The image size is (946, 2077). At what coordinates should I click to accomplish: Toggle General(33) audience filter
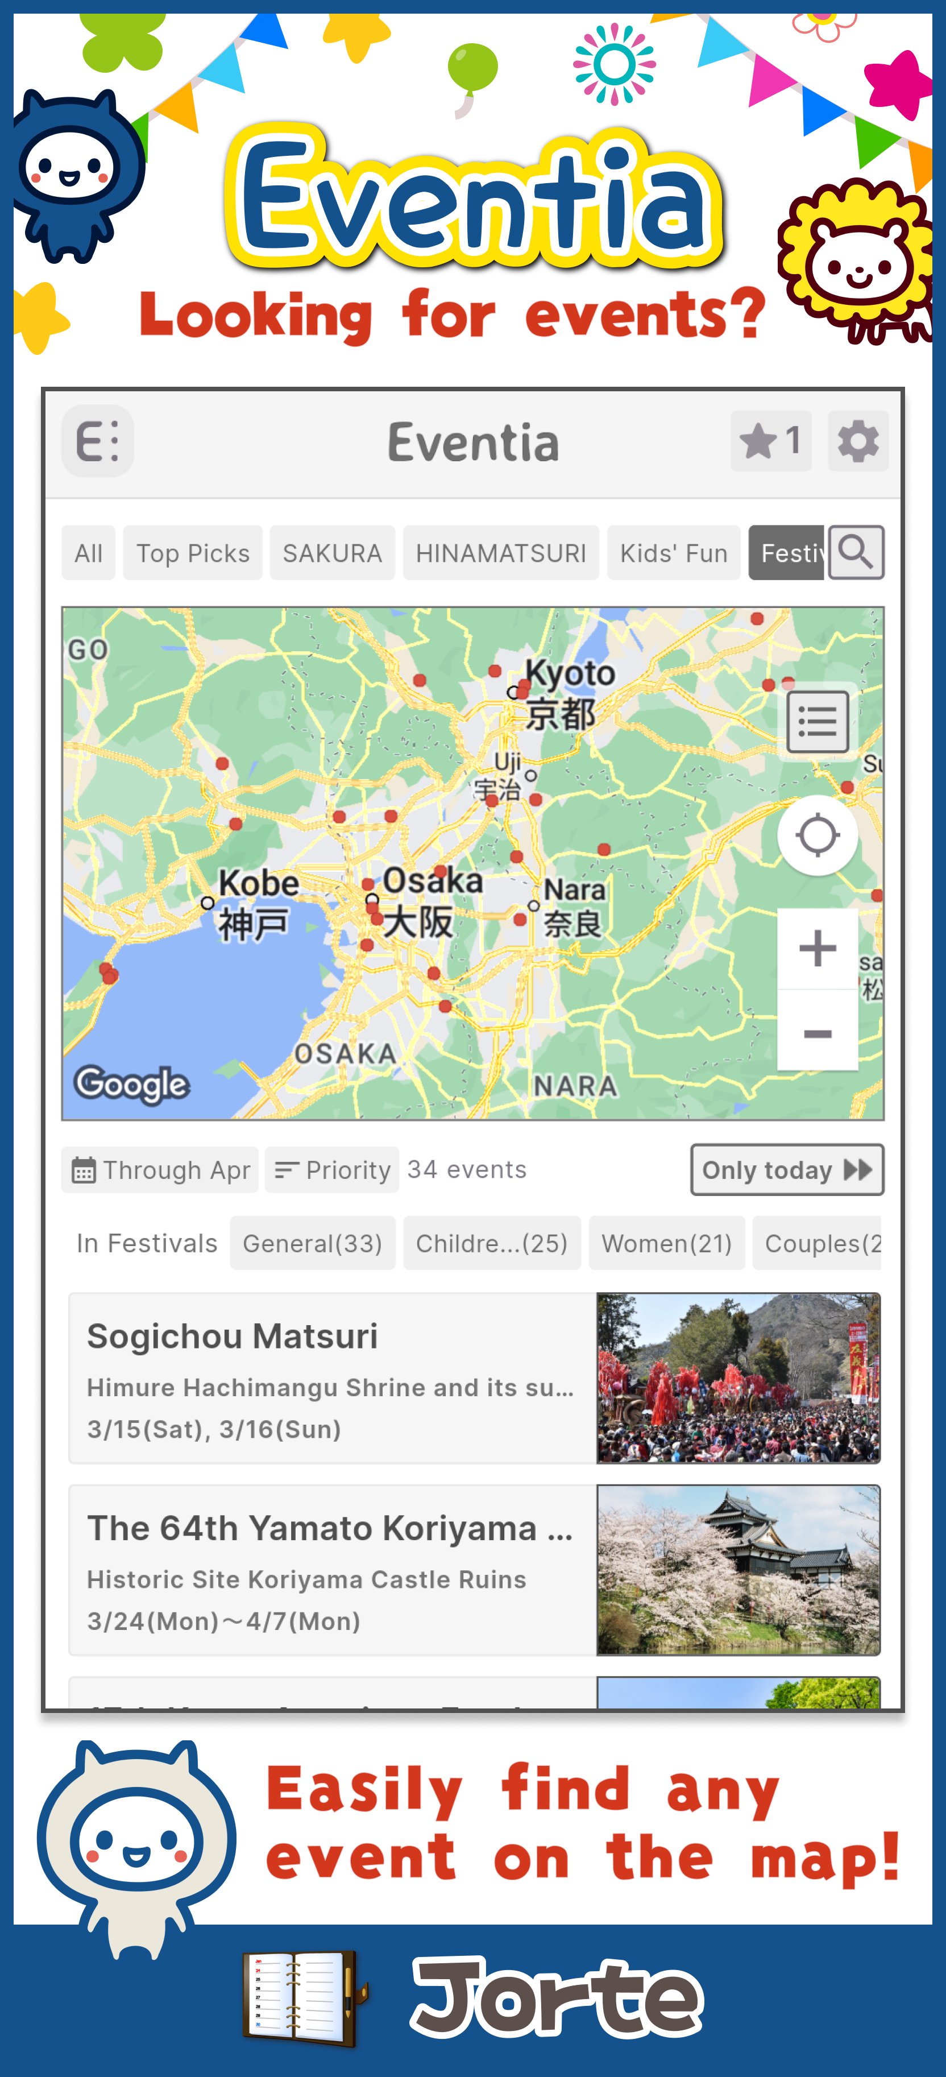tap(313, 1243)
